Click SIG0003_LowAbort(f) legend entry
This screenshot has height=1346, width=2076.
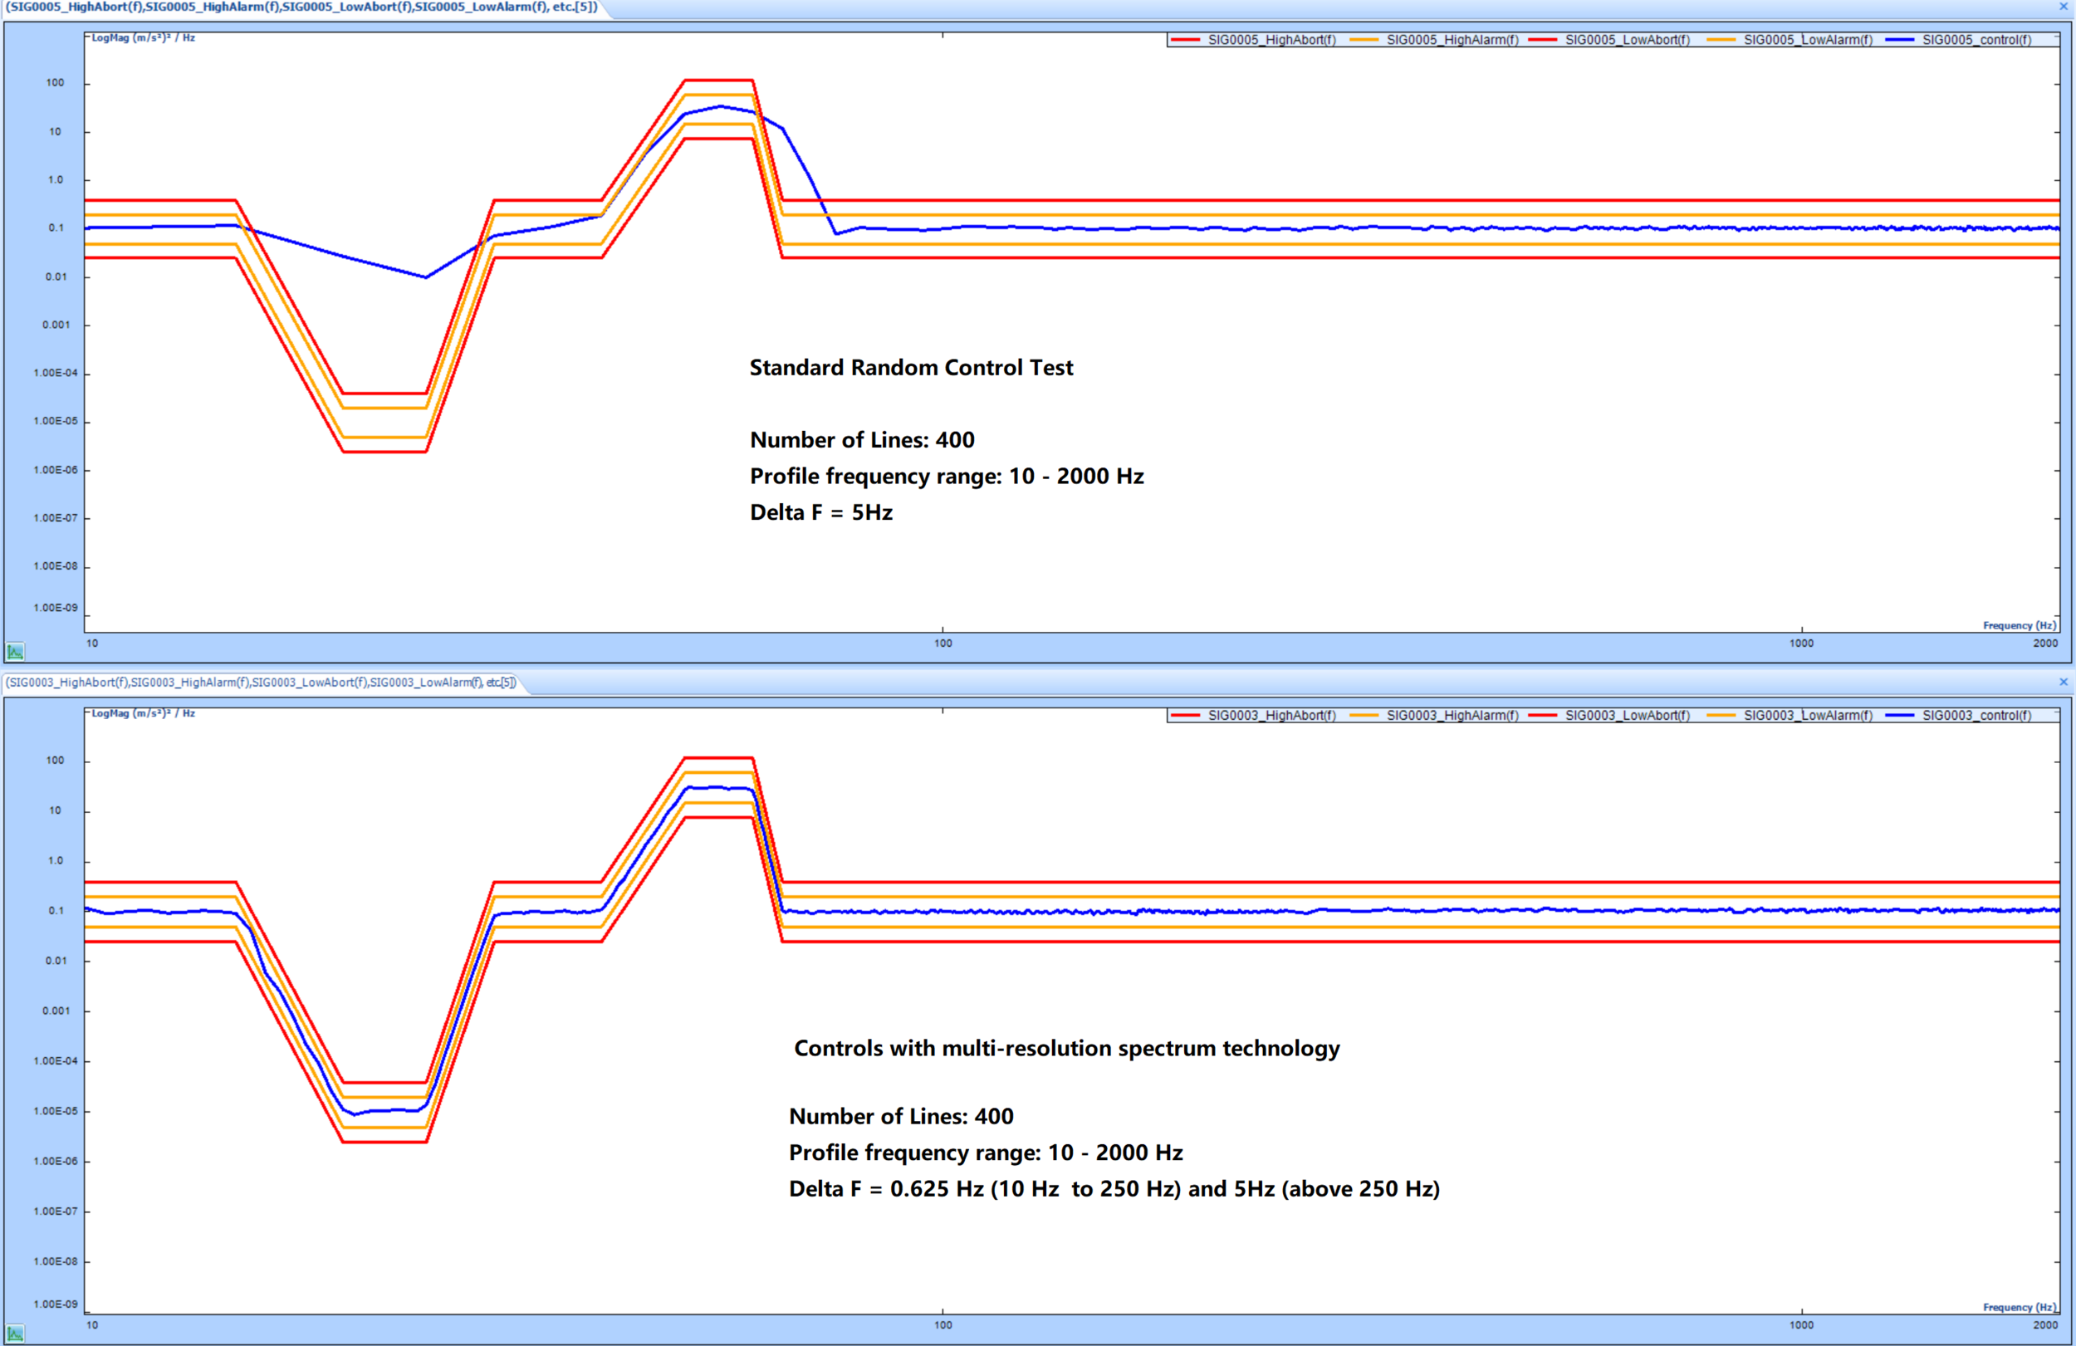1627,715
